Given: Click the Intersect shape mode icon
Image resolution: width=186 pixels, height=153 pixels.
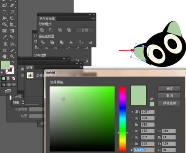Looking at the screenshot, I should (60, 30).
